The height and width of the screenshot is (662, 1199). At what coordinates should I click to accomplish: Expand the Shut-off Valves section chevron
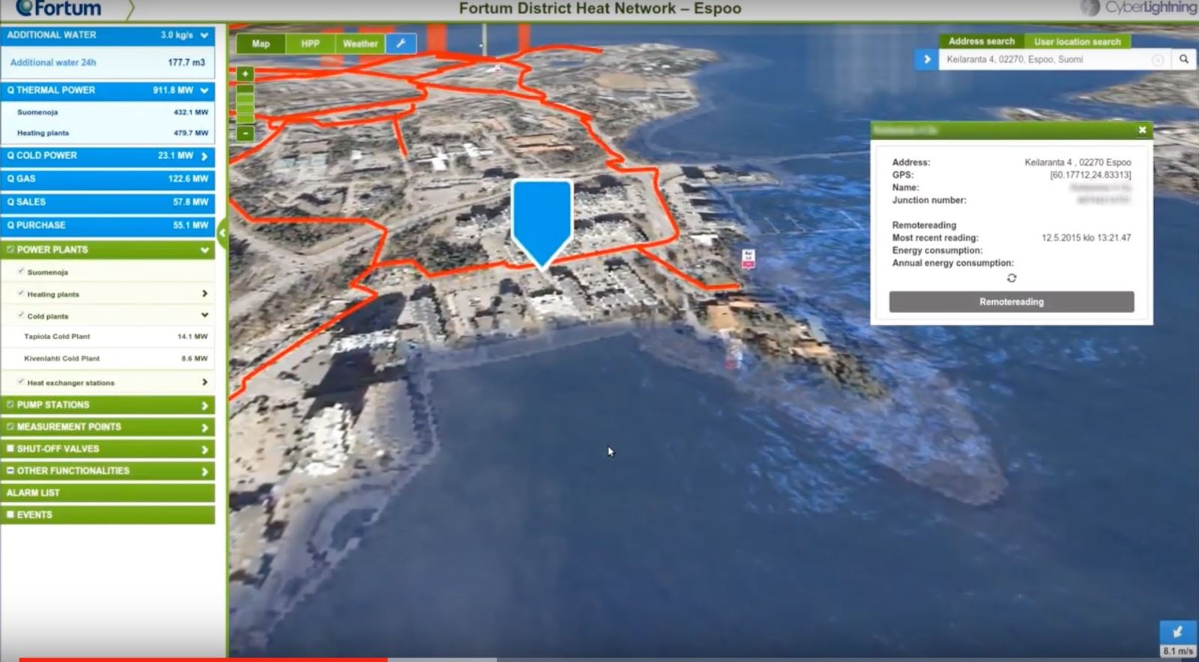pyautogui.click(x=205, y=449)
